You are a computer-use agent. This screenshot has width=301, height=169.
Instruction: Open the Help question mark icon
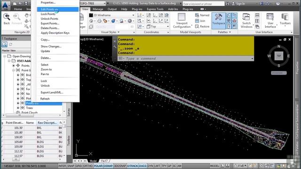click(x=278, y=3)
